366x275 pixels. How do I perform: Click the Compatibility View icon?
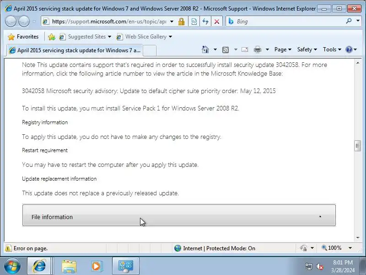tap(194, 22)
